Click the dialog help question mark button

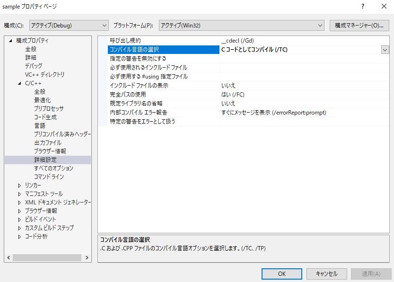point(362,7)
